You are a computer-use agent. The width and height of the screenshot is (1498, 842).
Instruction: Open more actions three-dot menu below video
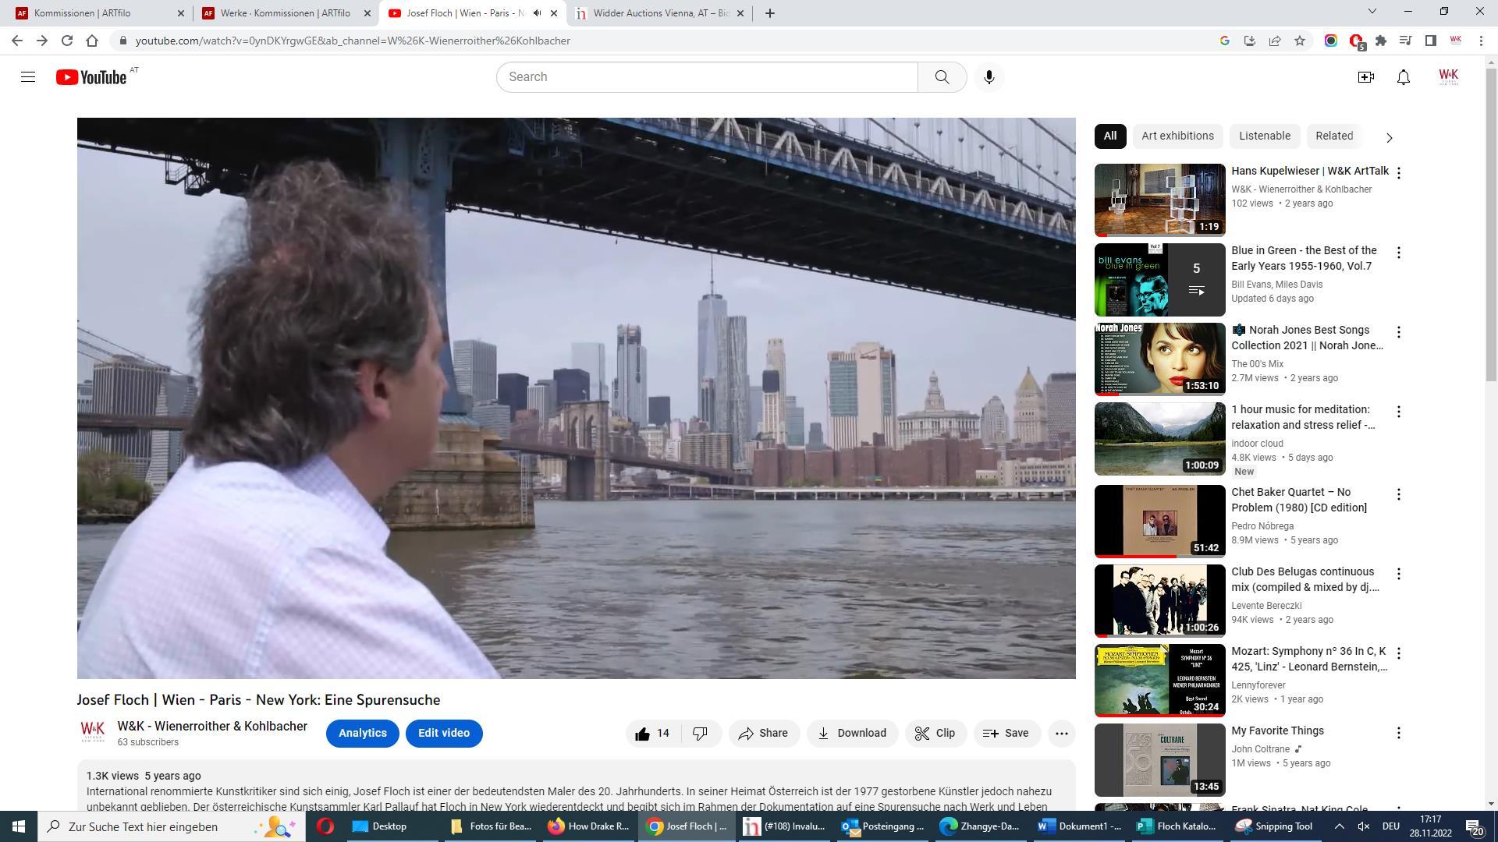pyautogui.click(x=1061, y=733)
